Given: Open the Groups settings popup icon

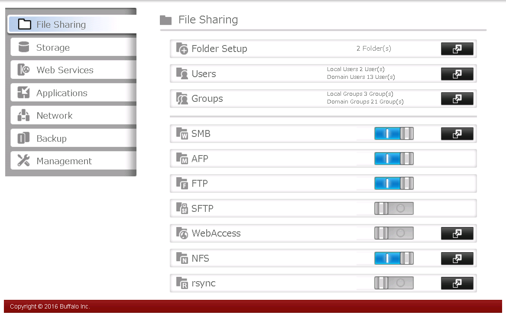Looking at the screenshot, I should coord(457,99).
